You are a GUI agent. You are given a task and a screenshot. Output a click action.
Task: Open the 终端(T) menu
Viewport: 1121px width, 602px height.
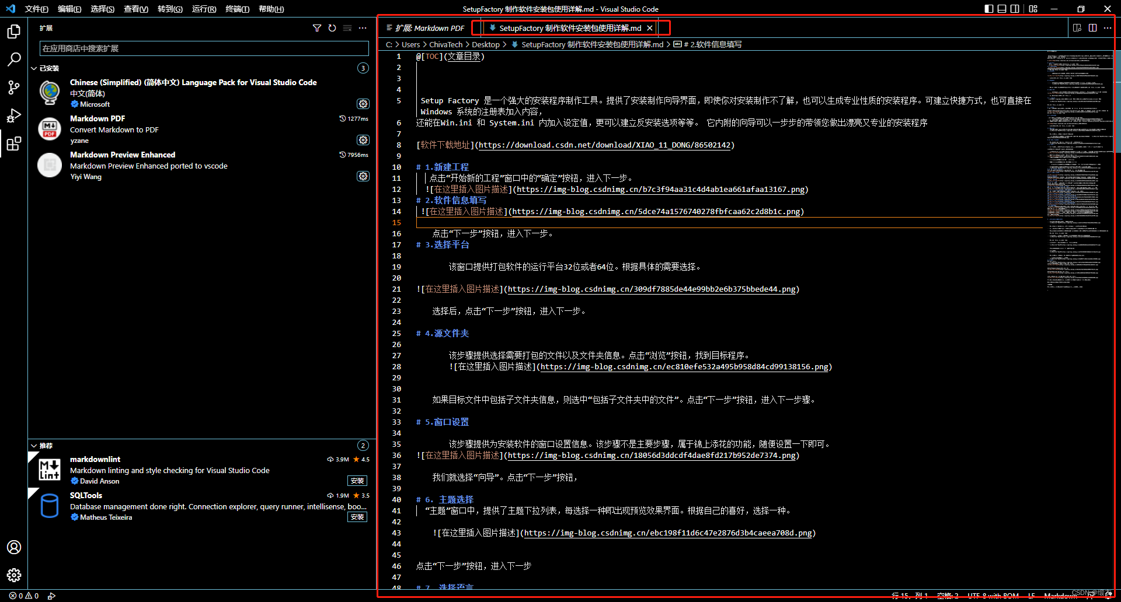[x=238, y=9]
